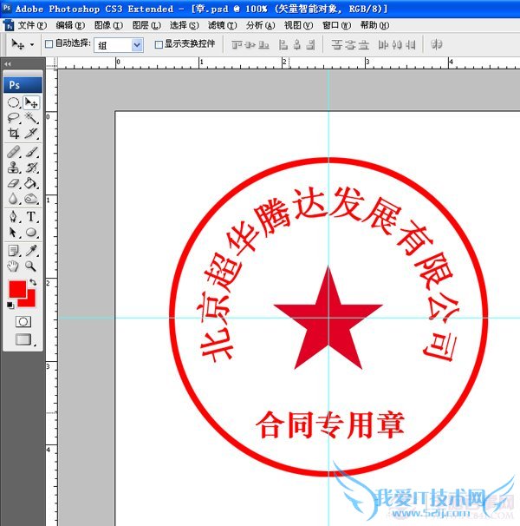The width and height of the screenshot is (520, 526).
Task: Reset default foreground and background colors
Action: click(10, 305)
